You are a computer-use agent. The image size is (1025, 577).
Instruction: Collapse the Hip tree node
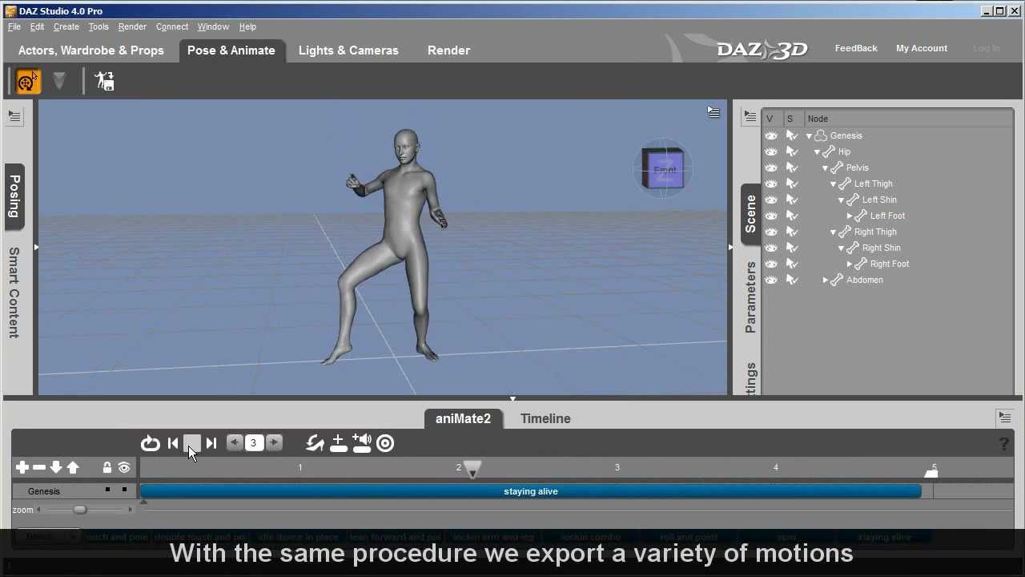(x=817, y=151)
